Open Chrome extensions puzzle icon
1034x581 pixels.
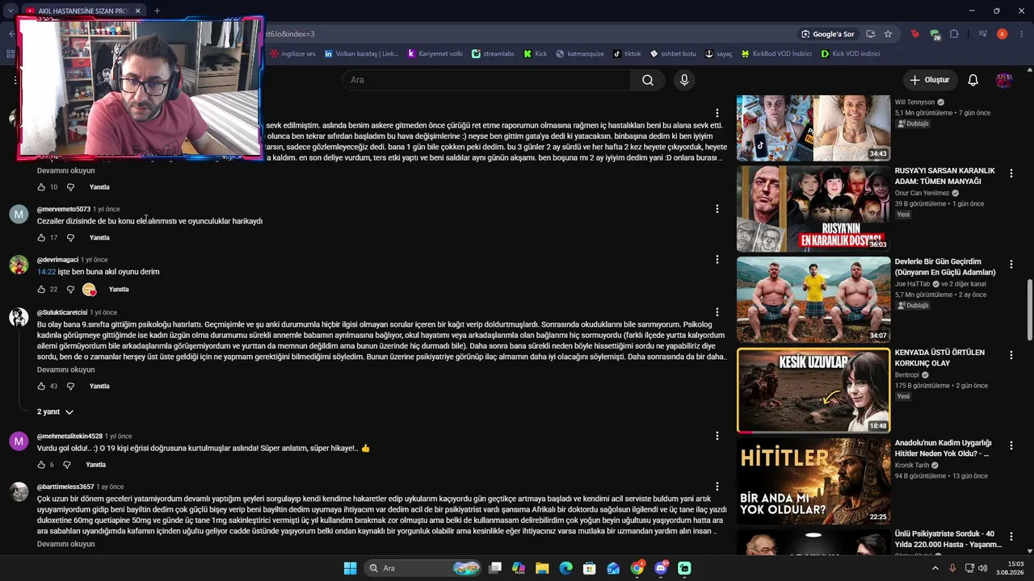click(954, 34)
